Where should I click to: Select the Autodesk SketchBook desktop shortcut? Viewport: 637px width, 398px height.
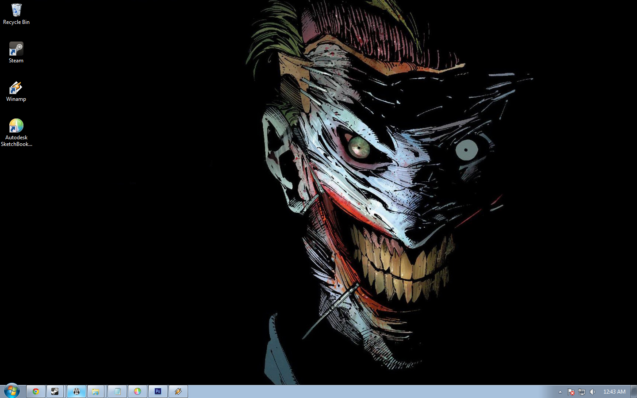[16, 132]
